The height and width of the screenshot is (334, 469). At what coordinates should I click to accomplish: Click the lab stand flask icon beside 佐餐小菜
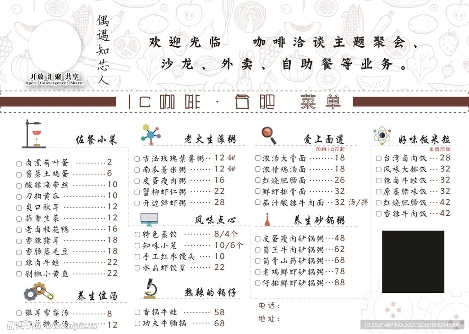[34, 133]
